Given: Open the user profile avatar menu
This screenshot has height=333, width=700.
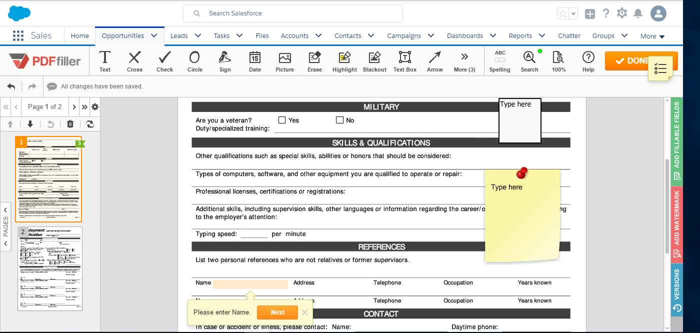Looking at the screenshot, I should click(658, 13).
